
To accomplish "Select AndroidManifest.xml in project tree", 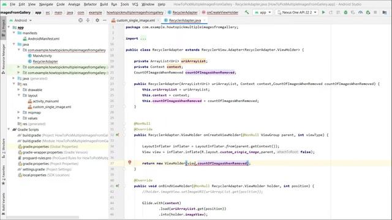I will [43, 38].
